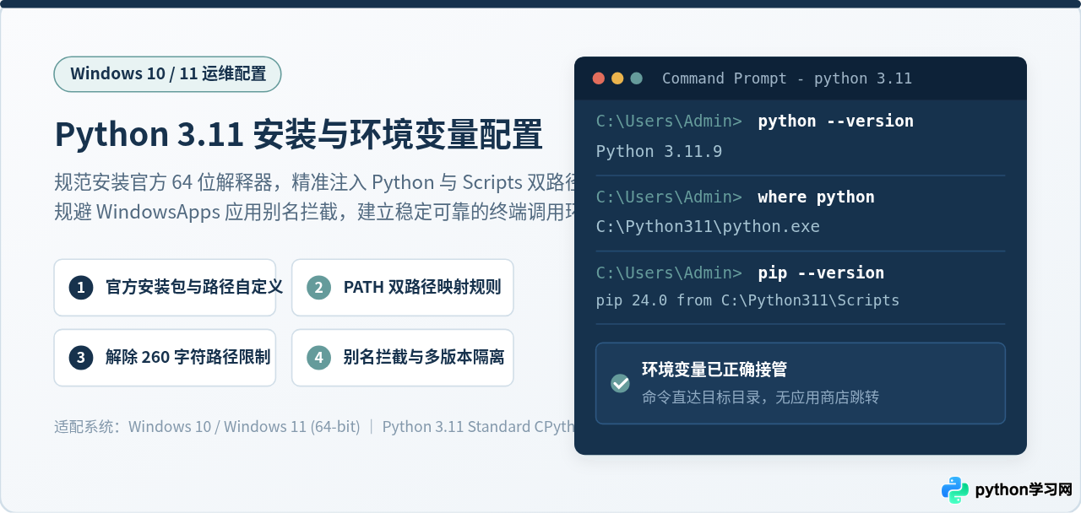The height and width of the screenshot is (513, 1081).
Task: Click the red terminal window dot
Action: tap(599, 78)
